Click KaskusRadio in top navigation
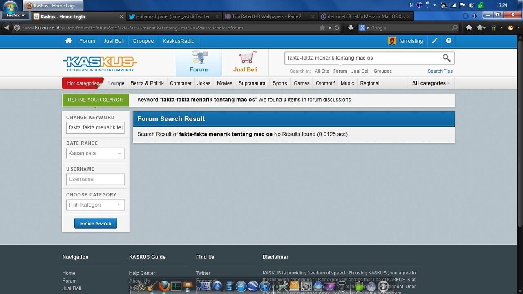This screenshot has width=523, height=294. tap(179, 41)
